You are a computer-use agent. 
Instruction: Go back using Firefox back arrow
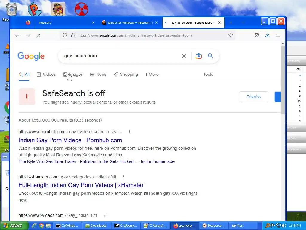pos(17,35)
